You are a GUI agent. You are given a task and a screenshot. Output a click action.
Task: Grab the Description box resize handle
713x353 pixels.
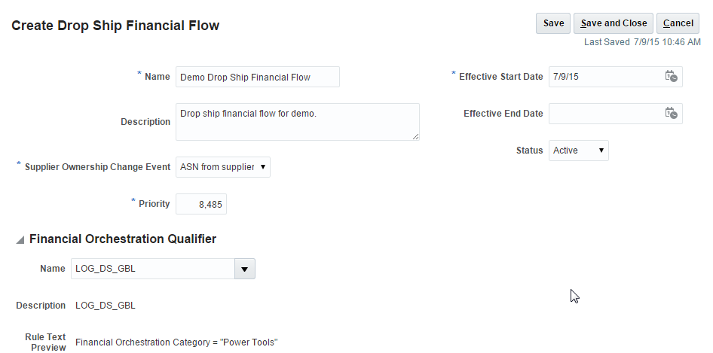[415, 135]
